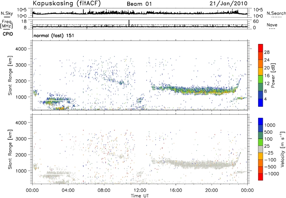Click the grey −25 to 25 Velocity segment

[x=261, y=149]
